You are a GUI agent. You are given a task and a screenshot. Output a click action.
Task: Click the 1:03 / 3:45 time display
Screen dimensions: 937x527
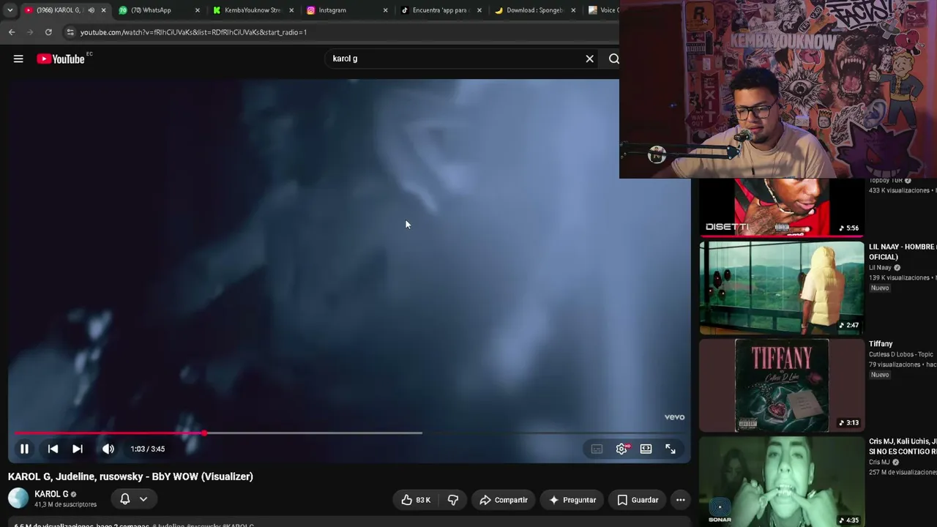pos(148,449)
